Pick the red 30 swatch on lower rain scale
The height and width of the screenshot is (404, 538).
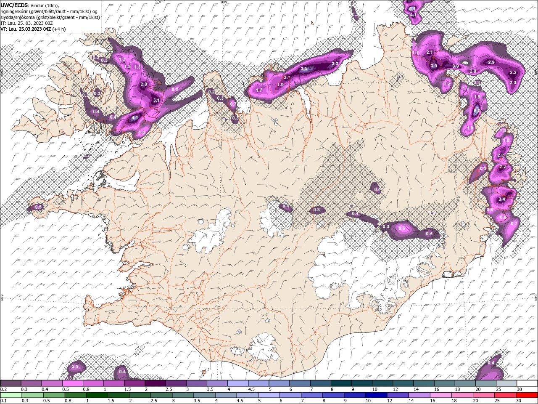pyautogui.click(x=527, y=395)
